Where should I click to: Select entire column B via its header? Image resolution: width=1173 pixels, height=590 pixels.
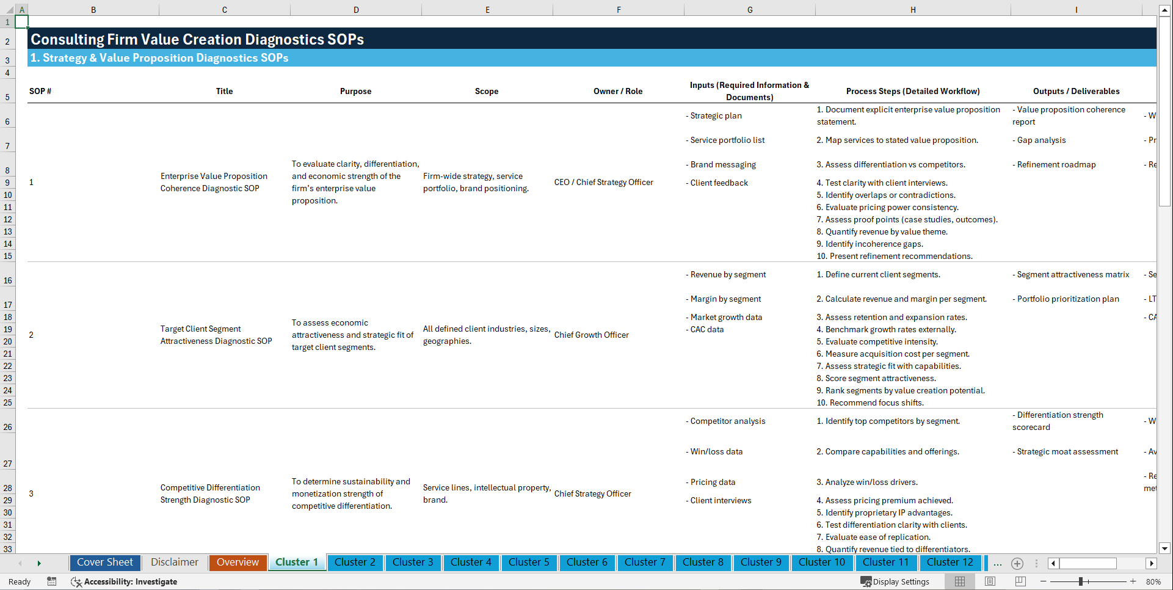click(x=93, y=9)
